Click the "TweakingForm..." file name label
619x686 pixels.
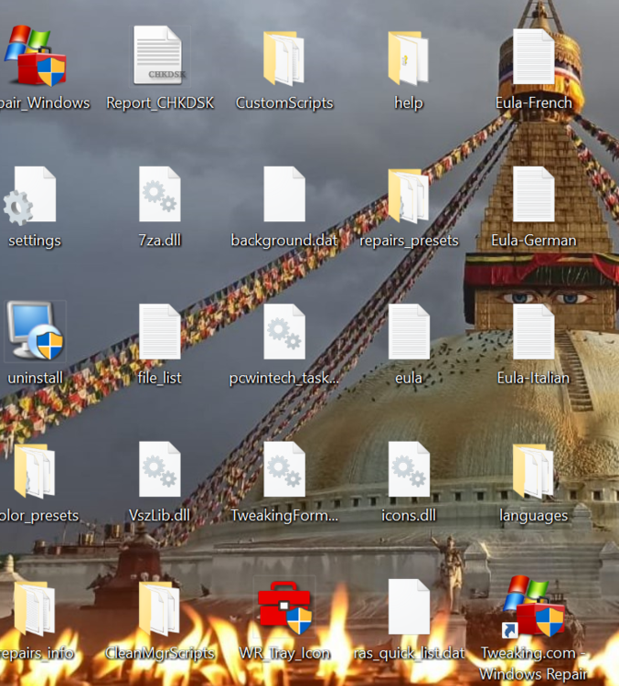(284, 516)
